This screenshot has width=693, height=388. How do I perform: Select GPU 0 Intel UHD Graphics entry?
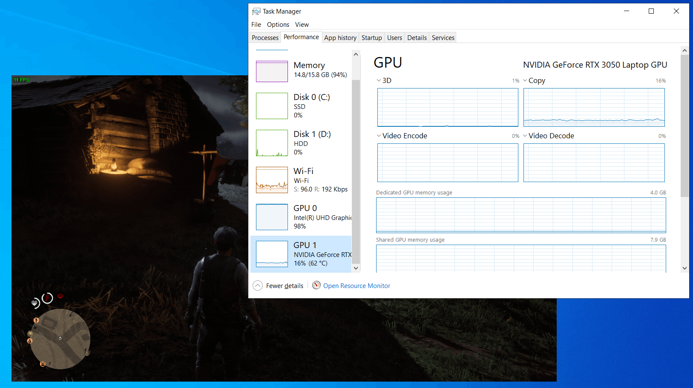tap(301, 217)
